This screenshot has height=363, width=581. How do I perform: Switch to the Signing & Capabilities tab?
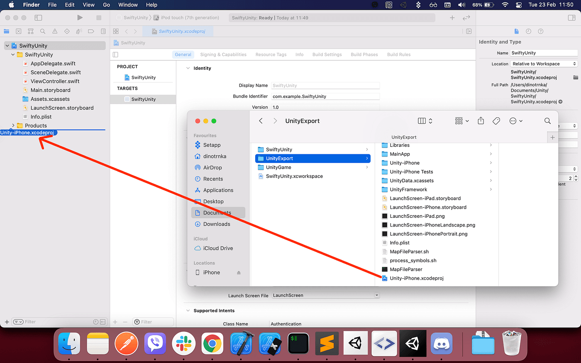(x=223, y=54)
